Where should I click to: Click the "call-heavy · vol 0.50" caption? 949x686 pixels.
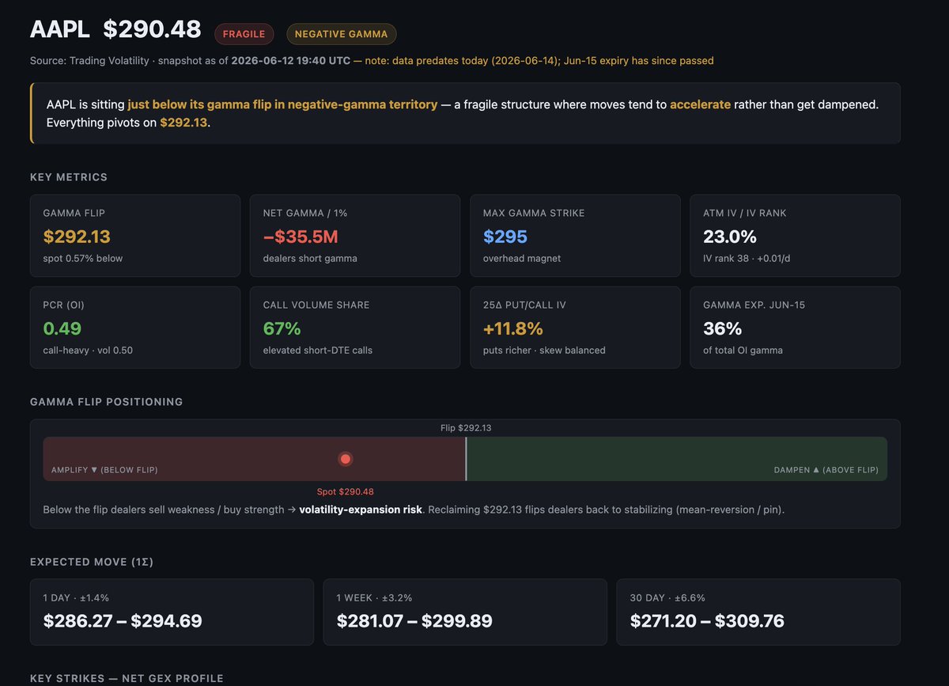pos(88,351)
